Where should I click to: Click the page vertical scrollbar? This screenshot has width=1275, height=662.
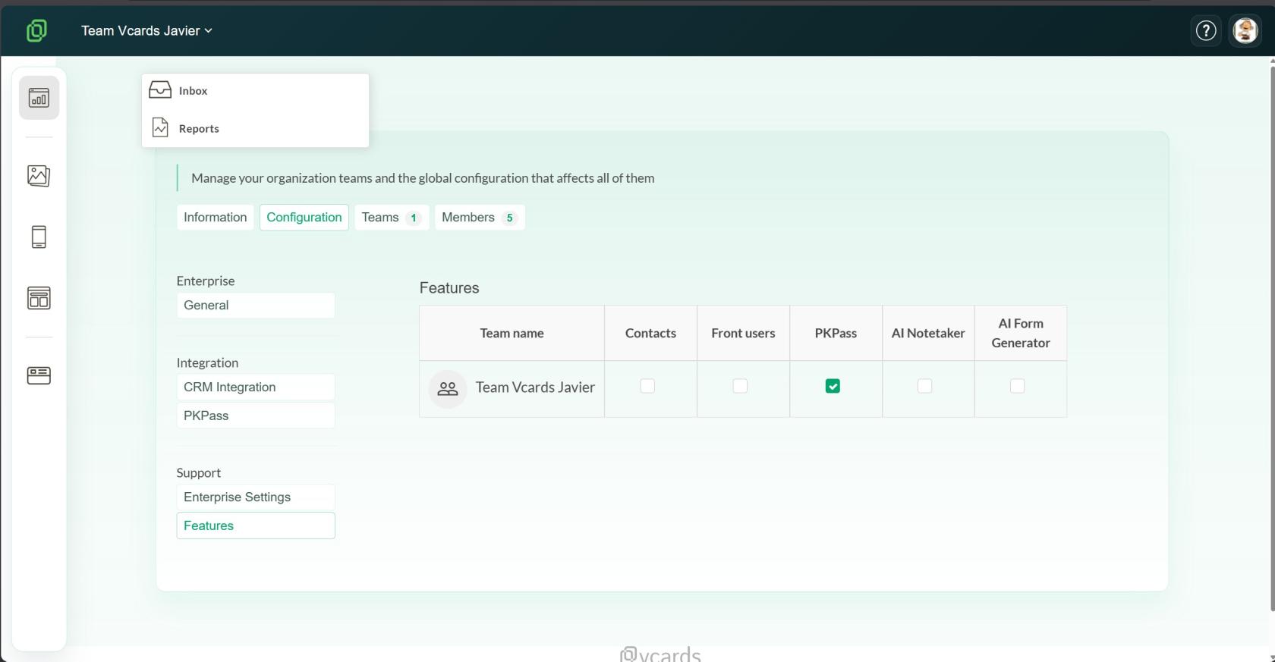(x=1272, y=340)
